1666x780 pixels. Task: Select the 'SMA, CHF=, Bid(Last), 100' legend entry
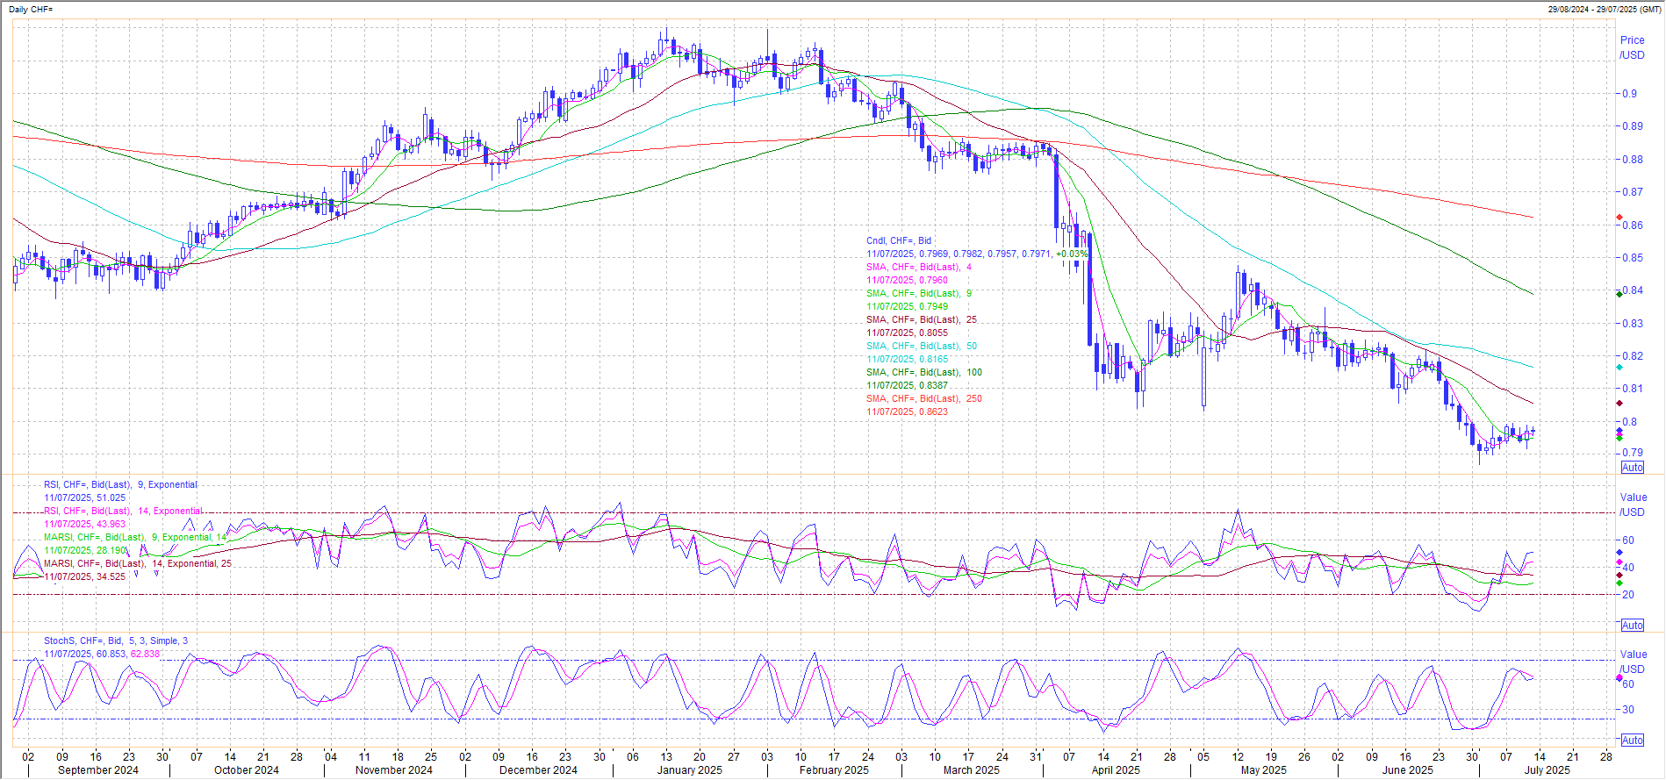924,372
